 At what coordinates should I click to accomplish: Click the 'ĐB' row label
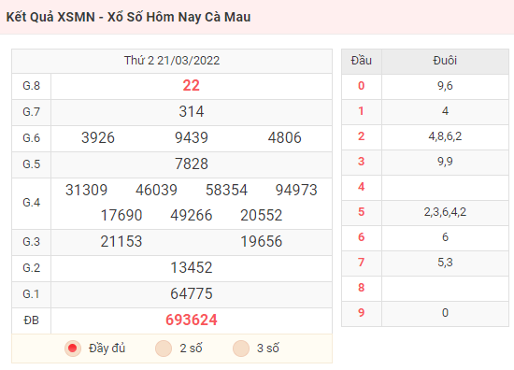point(31,320)
